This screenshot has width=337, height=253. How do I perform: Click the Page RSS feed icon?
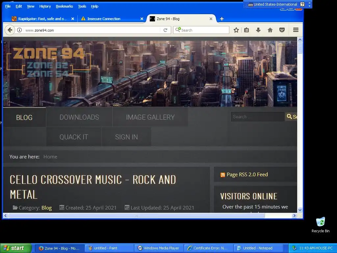223,175
